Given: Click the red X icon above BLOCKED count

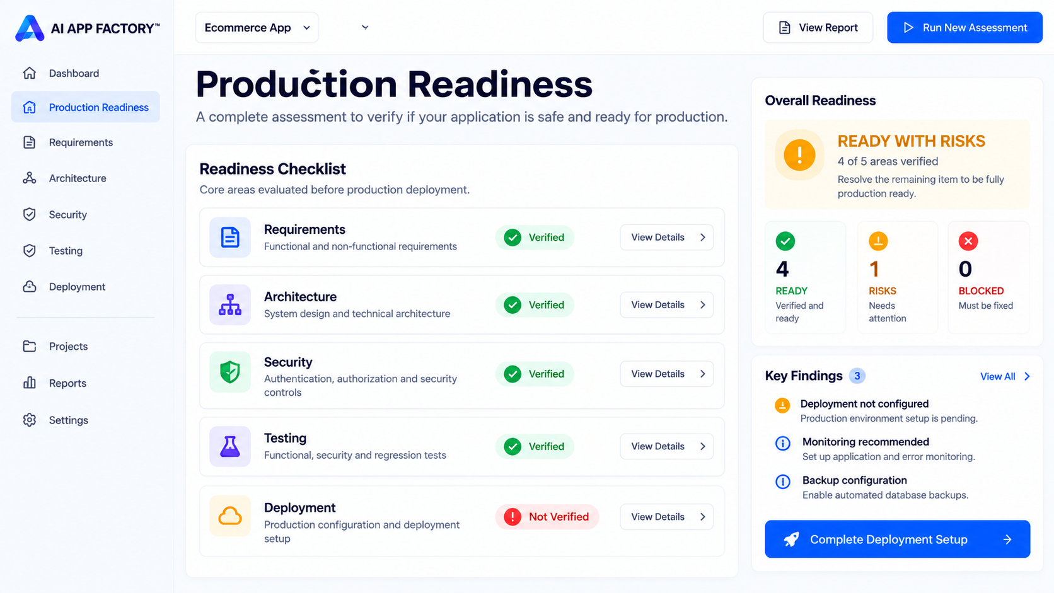Looking at the screenshot, I should click(x=968, y=241).
